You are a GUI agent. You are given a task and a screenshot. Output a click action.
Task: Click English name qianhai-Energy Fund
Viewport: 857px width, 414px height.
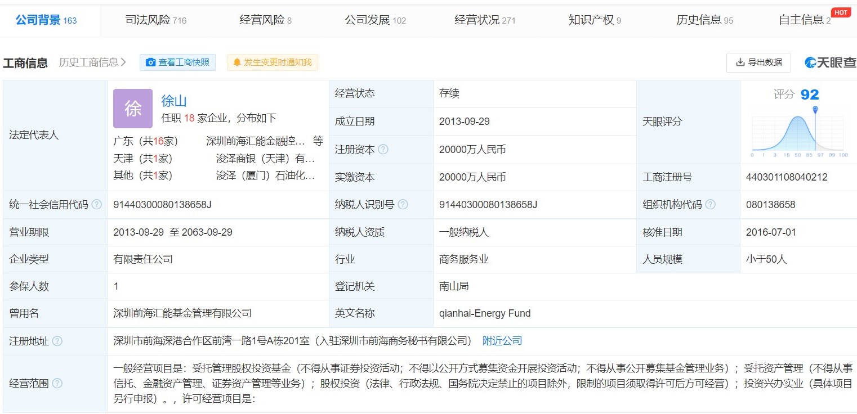click(x=485, y=313)
